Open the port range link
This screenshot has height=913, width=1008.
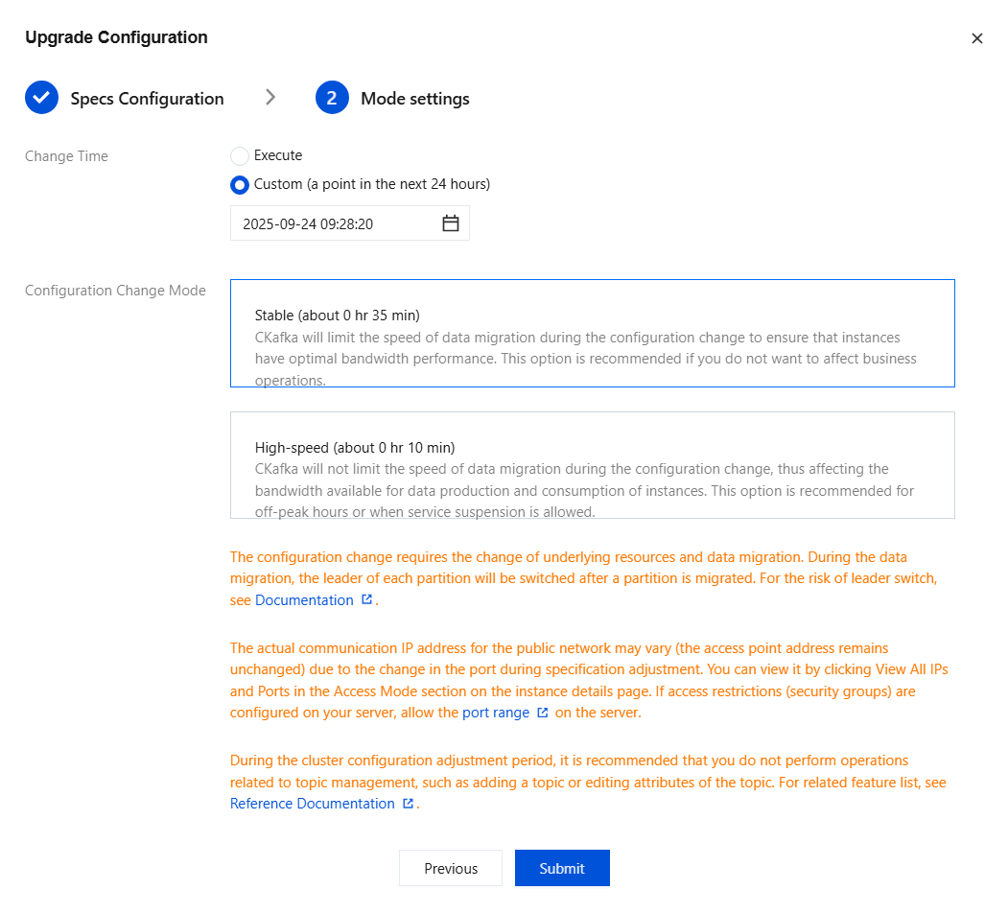coord(496,713)
